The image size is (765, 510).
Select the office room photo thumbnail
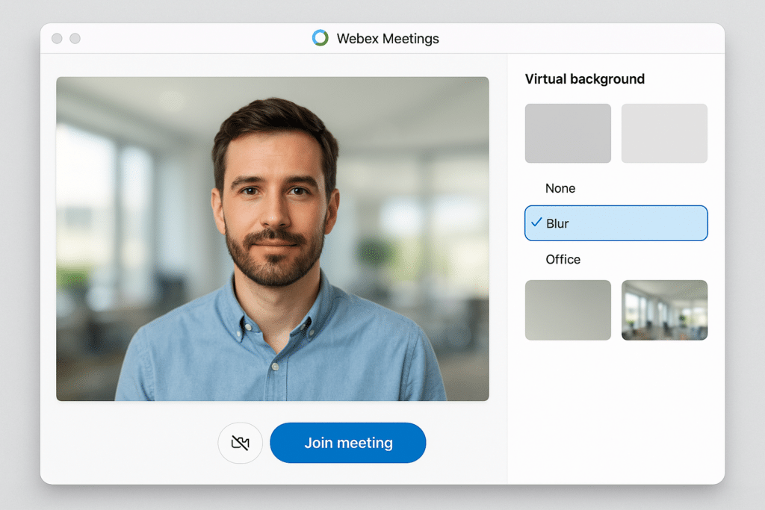664,310
